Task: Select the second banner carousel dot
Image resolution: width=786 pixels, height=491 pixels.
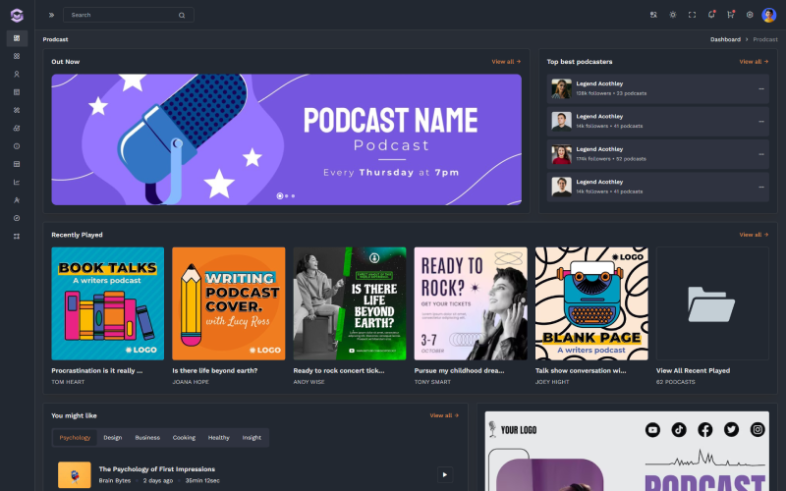Action: (x=287, y=195)
